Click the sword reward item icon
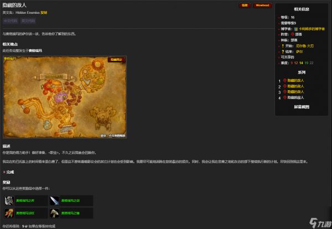The image size is (332, 229). [54, 201]
